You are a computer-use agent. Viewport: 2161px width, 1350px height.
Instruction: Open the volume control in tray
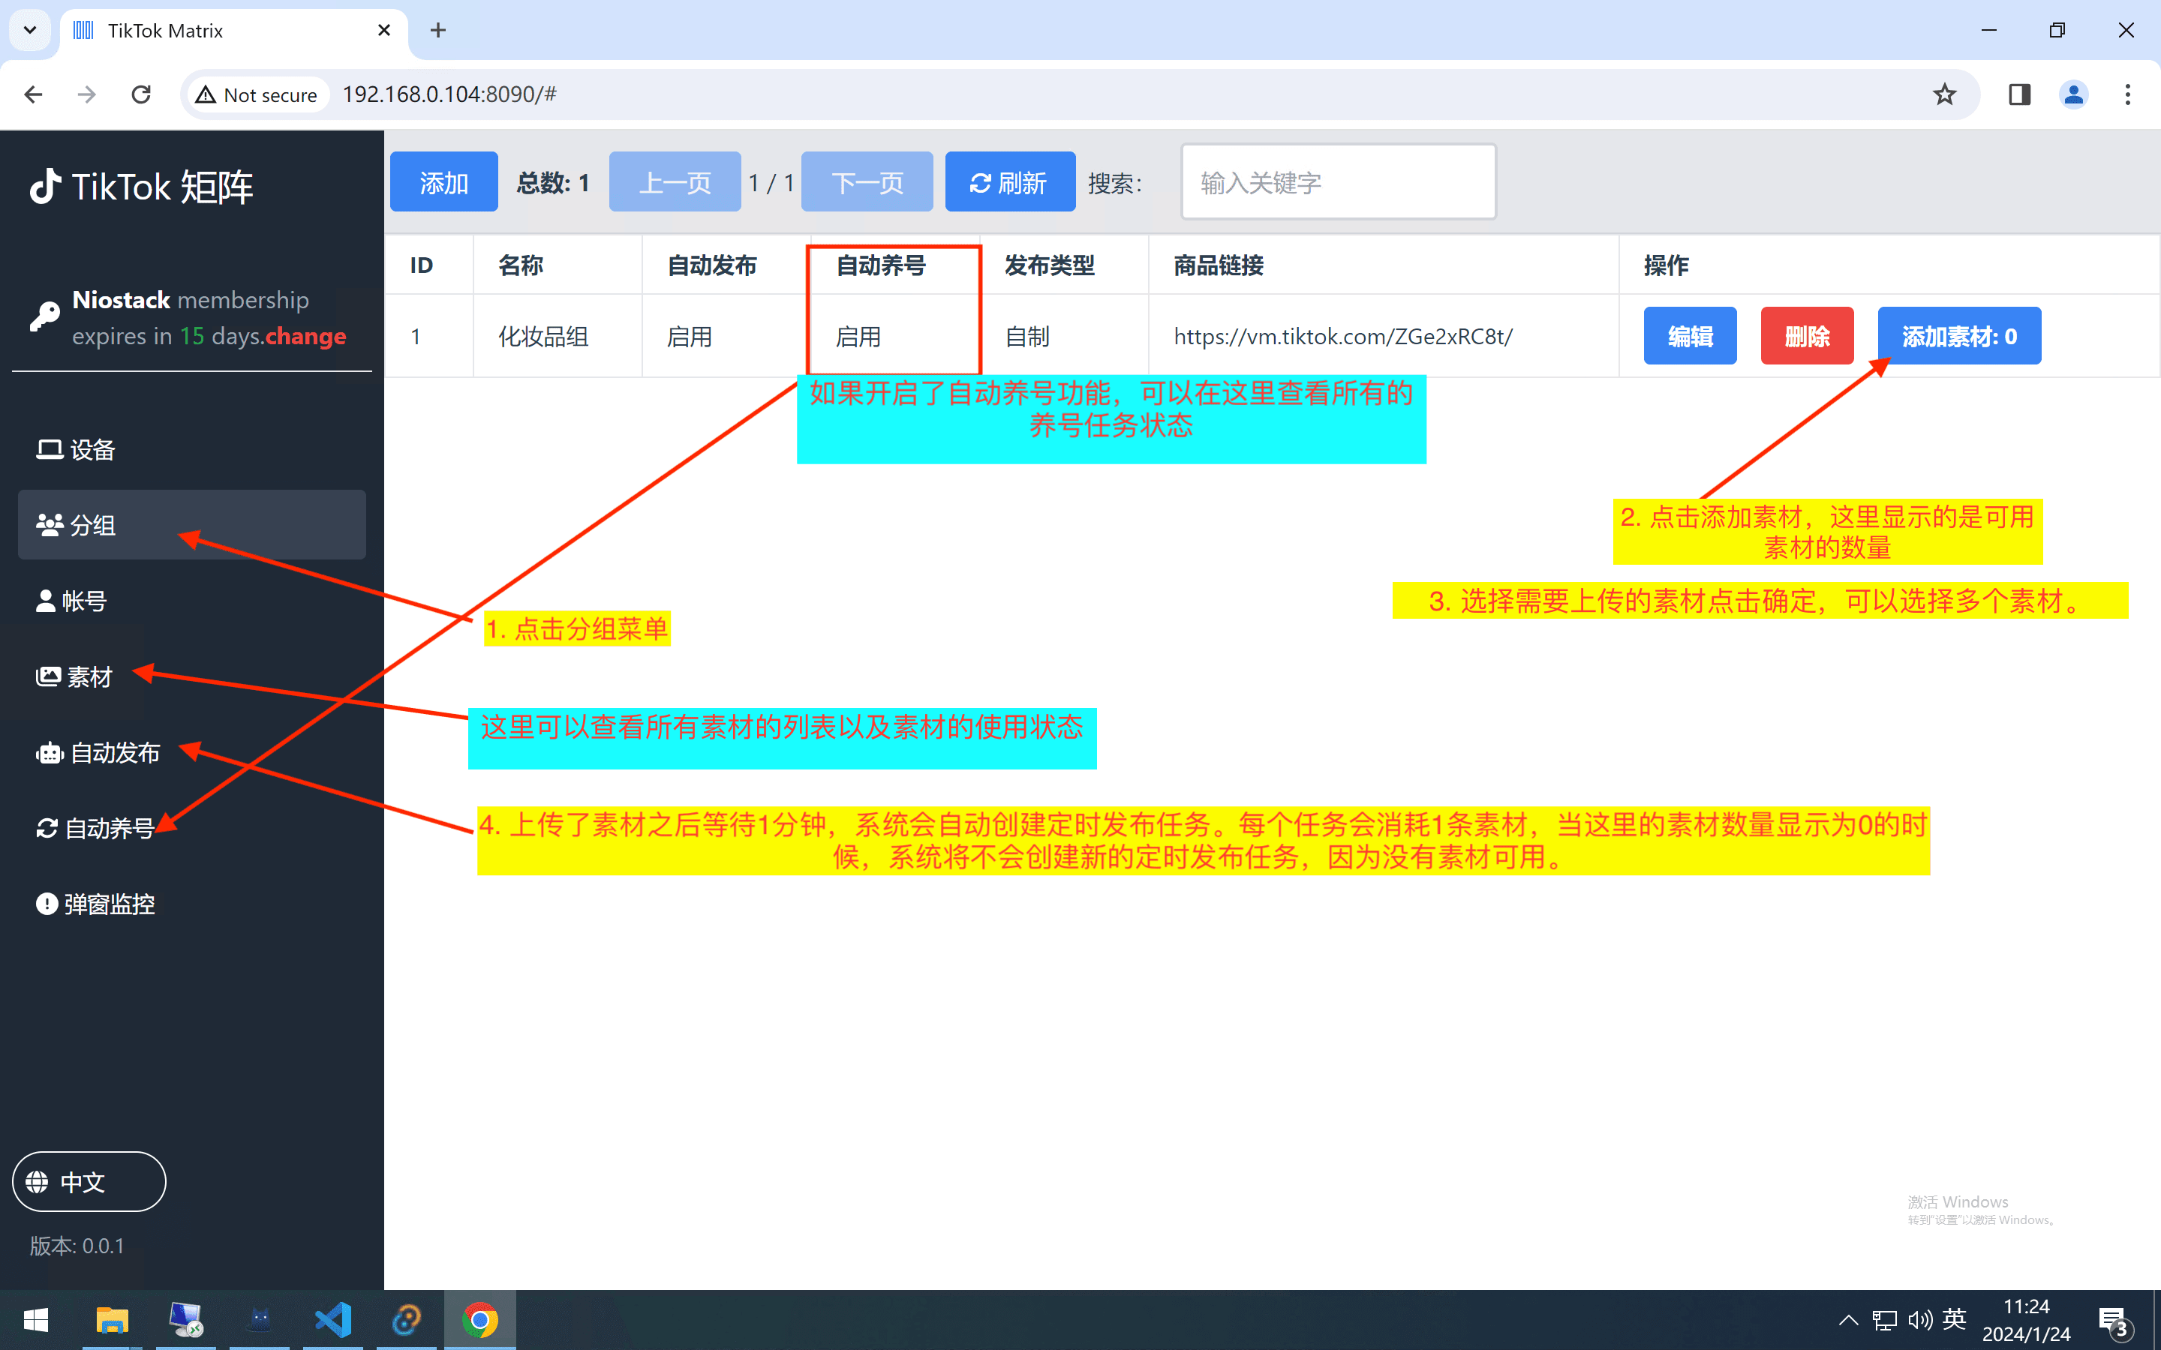coord(1920,1320)
